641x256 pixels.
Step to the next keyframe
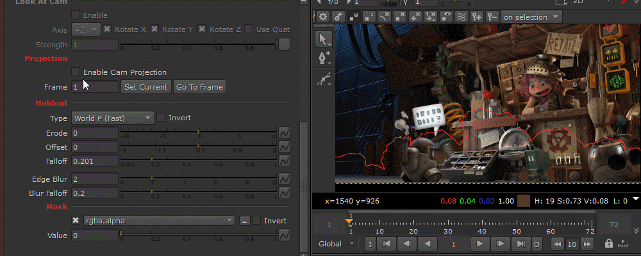[500, 244]
